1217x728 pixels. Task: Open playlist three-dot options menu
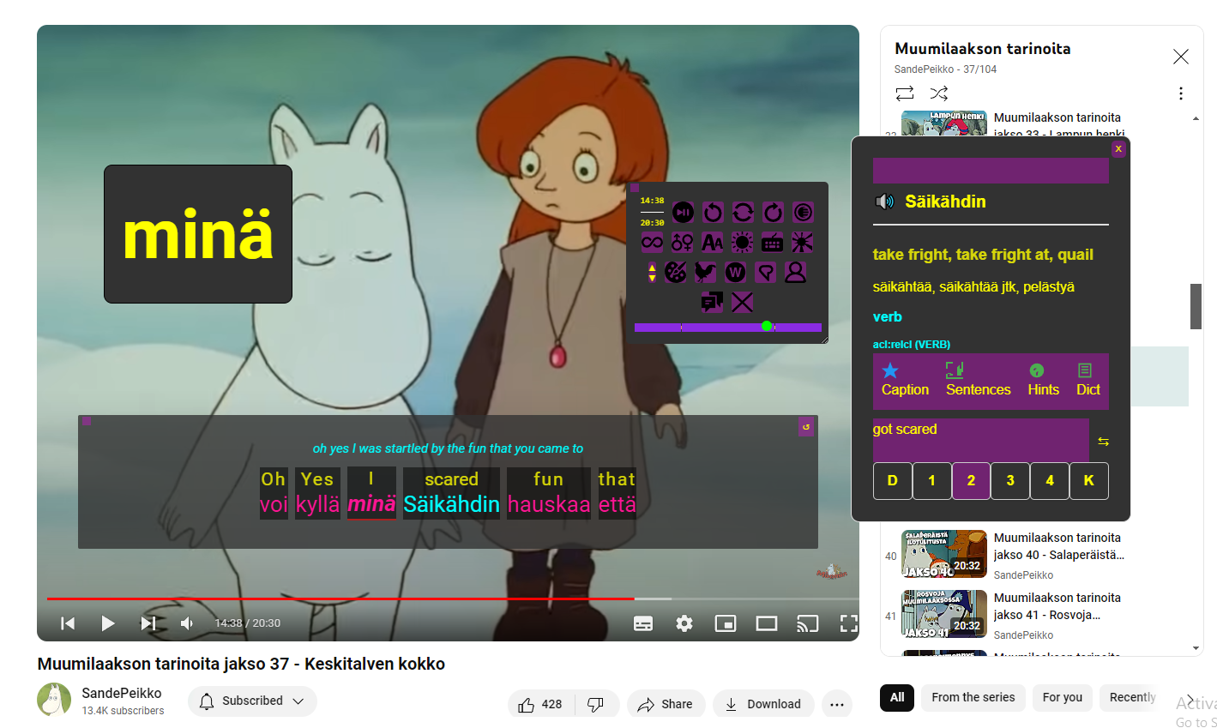point(1181,93)
